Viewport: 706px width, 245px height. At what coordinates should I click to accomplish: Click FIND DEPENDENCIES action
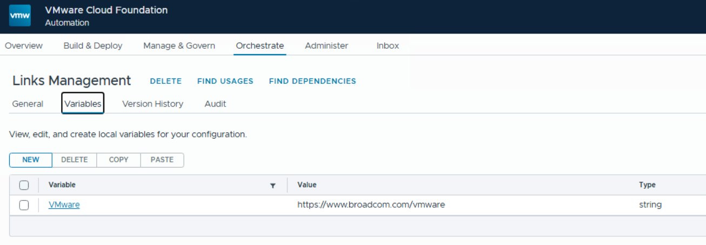[312, 81]
